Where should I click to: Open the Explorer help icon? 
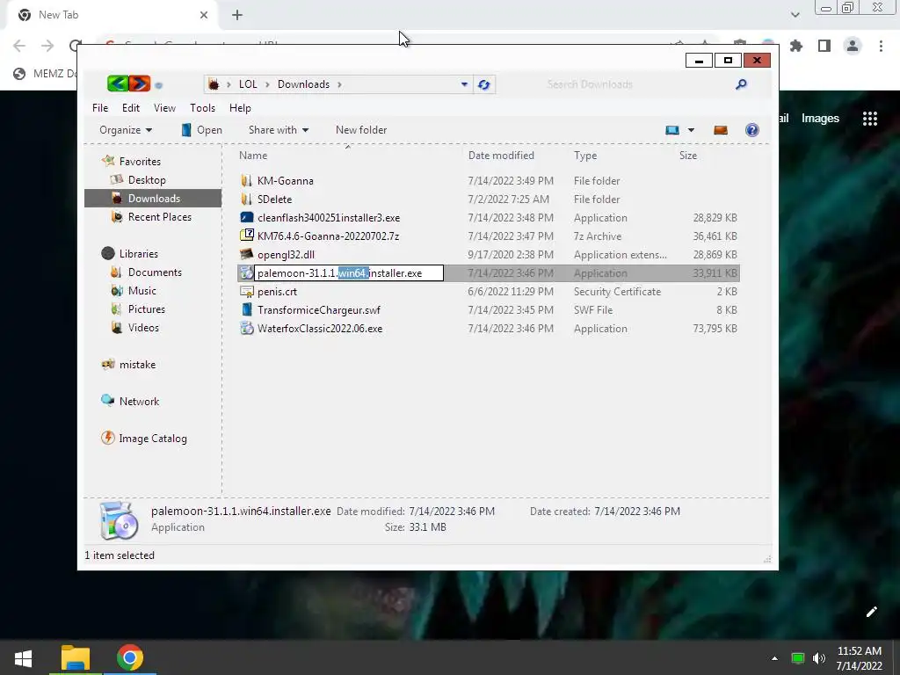point(752,130)
